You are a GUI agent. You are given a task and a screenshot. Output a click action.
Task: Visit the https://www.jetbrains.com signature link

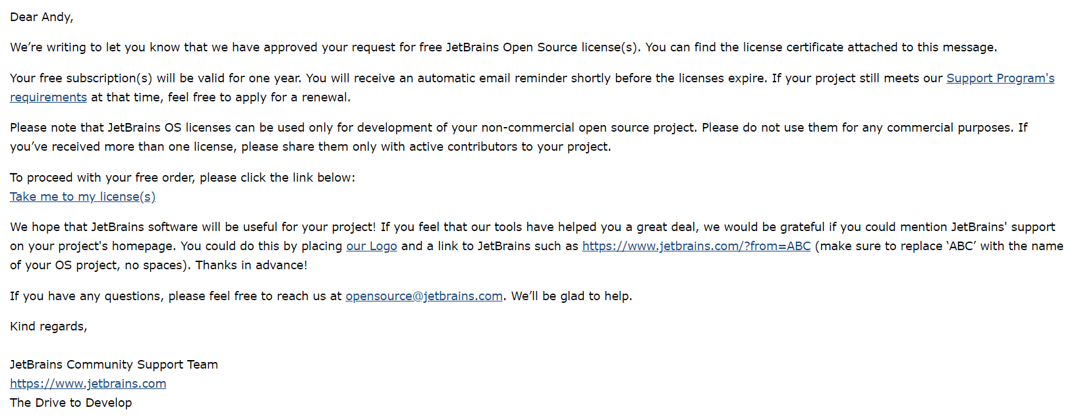[x=88, y=384]
